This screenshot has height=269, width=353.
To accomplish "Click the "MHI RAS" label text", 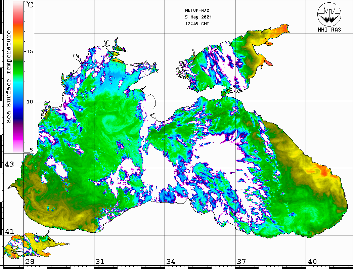I will (329, 30).
